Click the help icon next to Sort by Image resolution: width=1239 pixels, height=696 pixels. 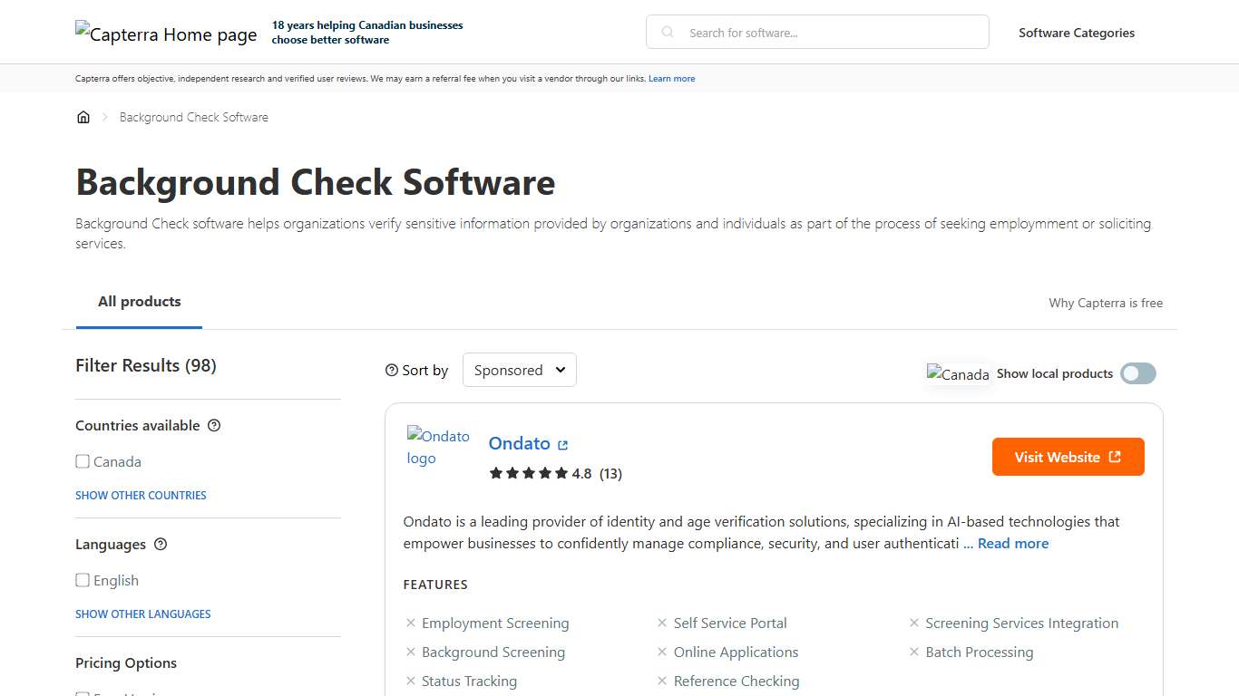tap(390, 370)
